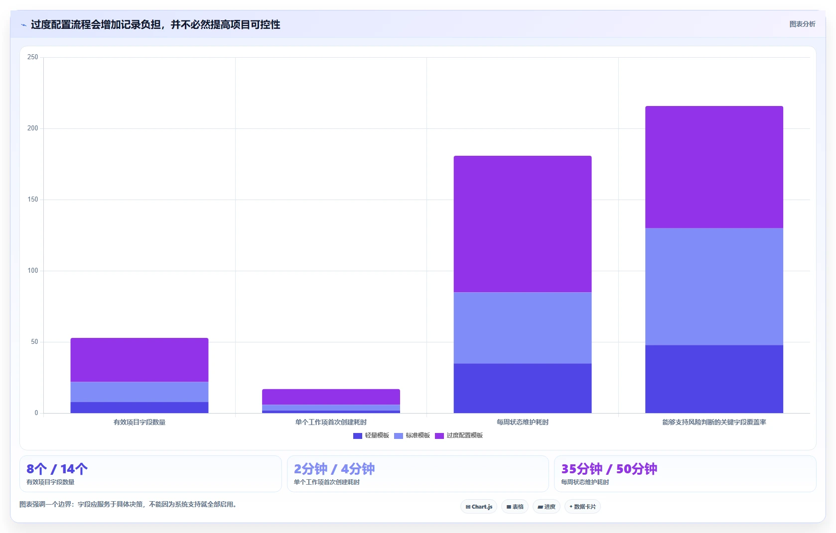Click the 200 y-axis tick value
Screen dimensions: 836x533
click(32, 128)
